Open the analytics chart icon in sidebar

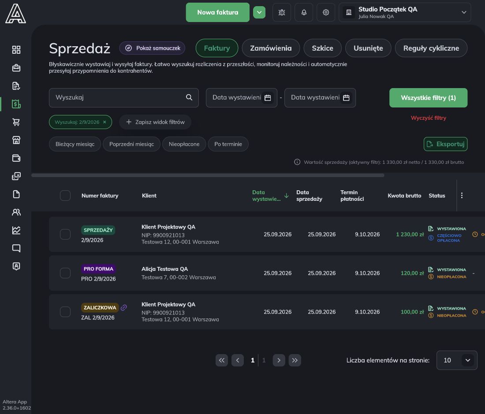coord(16,230)
